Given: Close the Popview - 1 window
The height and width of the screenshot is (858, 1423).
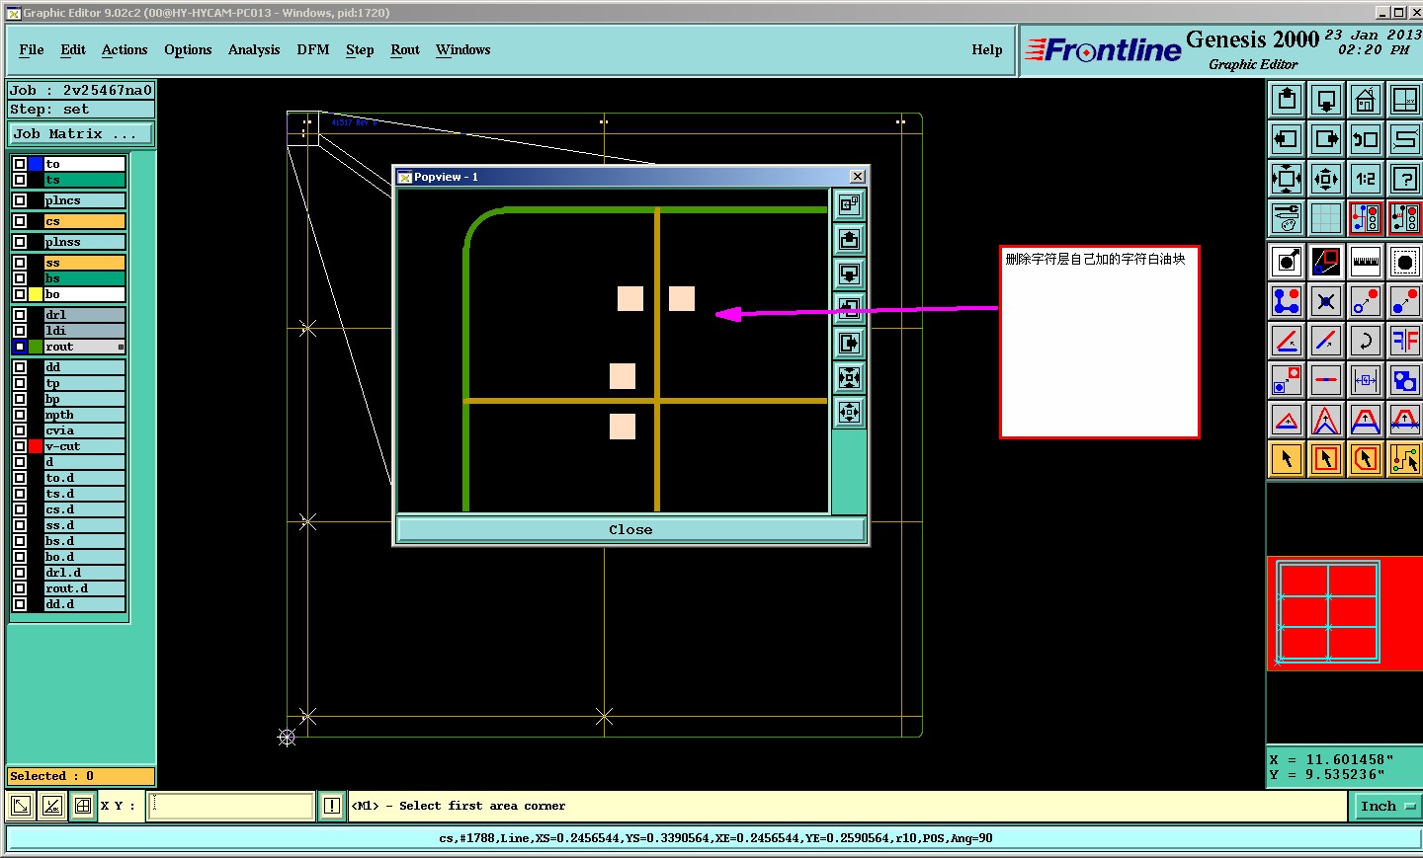Looking at the screenshot, I should [x=858, y=177].
